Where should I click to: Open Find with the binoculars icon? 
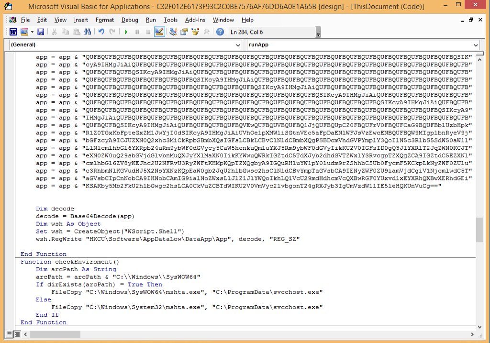(88, 32)
